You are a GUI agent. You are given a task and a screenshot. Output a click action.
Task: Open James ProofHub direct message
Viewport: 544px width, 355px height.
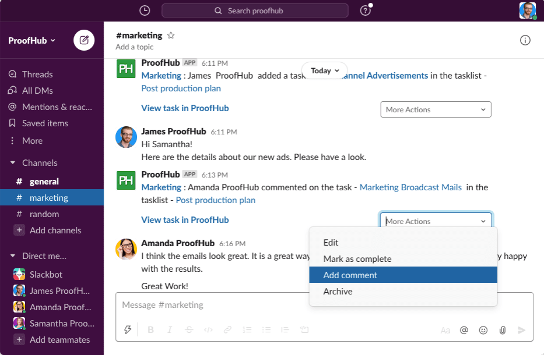click(x=52, y=290)
